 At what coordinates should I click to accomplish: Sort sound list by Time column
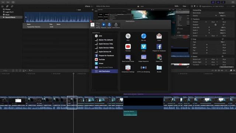click(x=51, y=24)
